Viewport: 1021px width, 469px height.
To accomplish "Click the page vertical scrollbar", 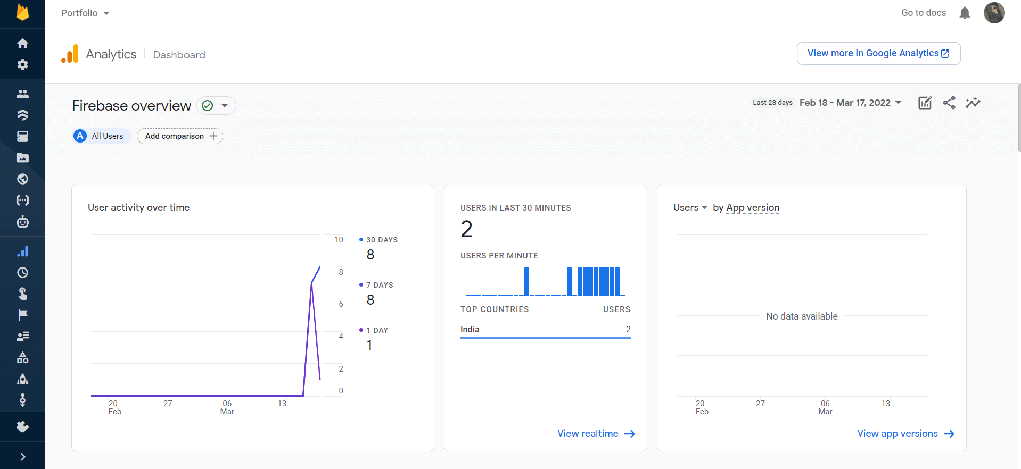I will [x=1019, y=118].
